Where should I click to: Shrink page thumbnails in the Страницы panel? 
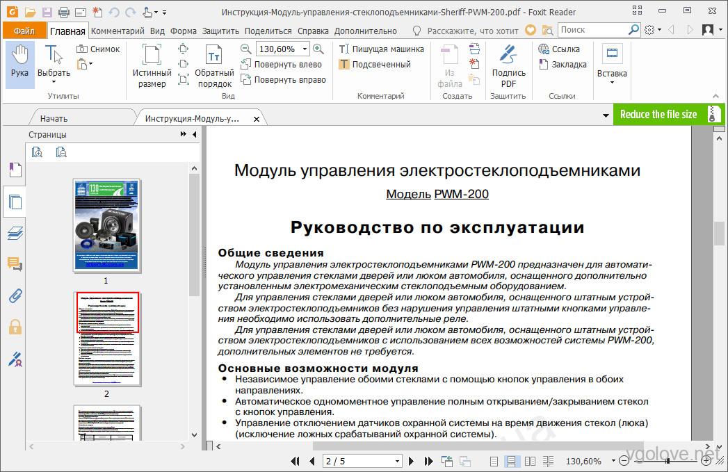pyautogui.click(x=60, y=152)
